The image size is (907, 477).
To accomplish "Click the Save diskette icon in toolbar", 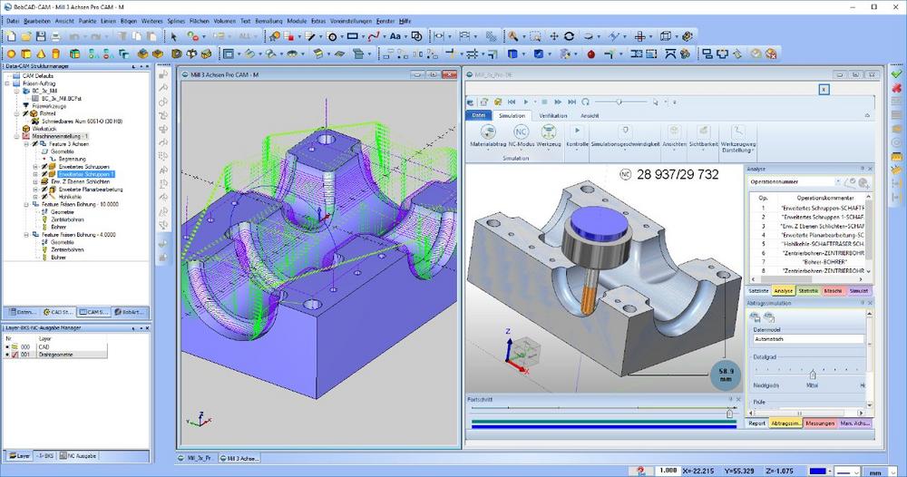I will 41,36.
